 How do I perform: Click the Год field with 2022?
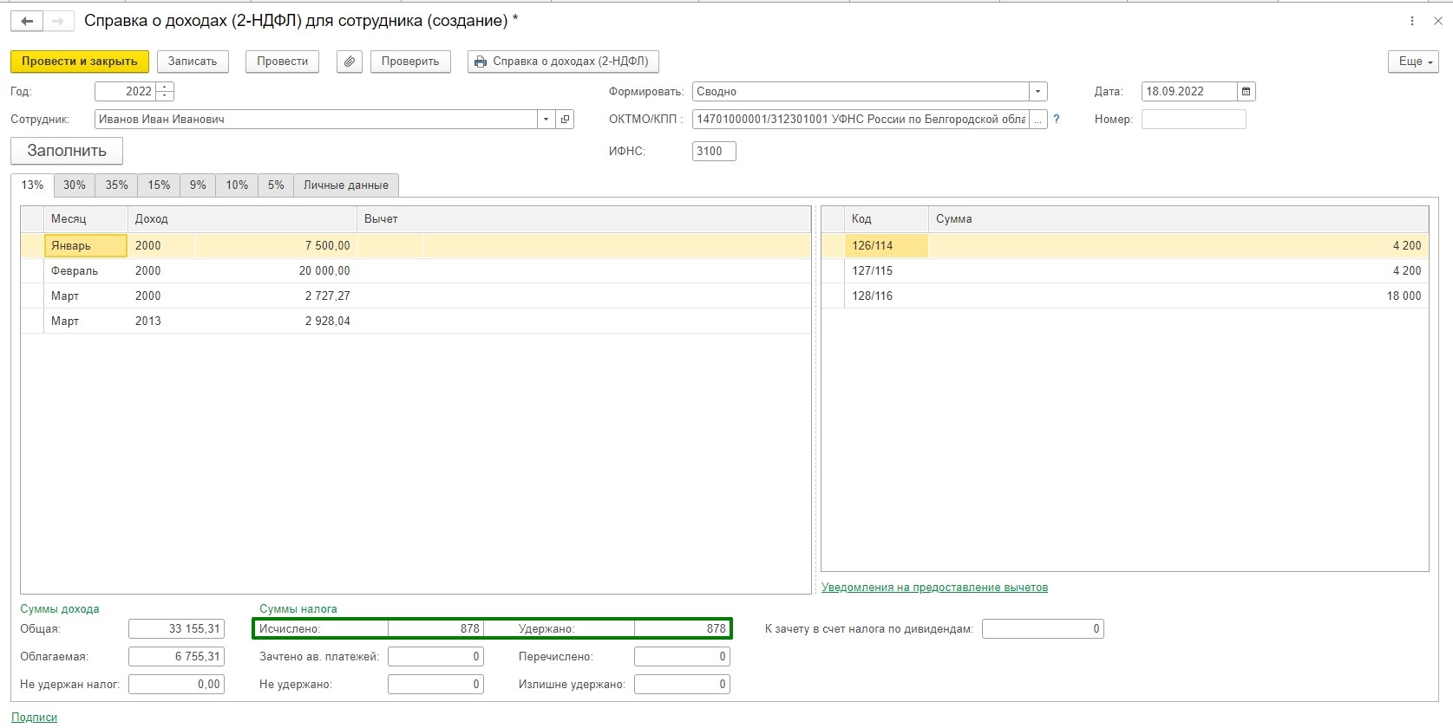tap(126, 92)
